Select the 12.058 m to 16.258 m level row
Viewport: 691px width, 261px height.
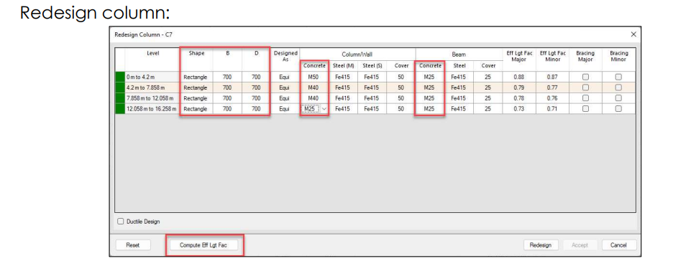click(x=375, y=108)
